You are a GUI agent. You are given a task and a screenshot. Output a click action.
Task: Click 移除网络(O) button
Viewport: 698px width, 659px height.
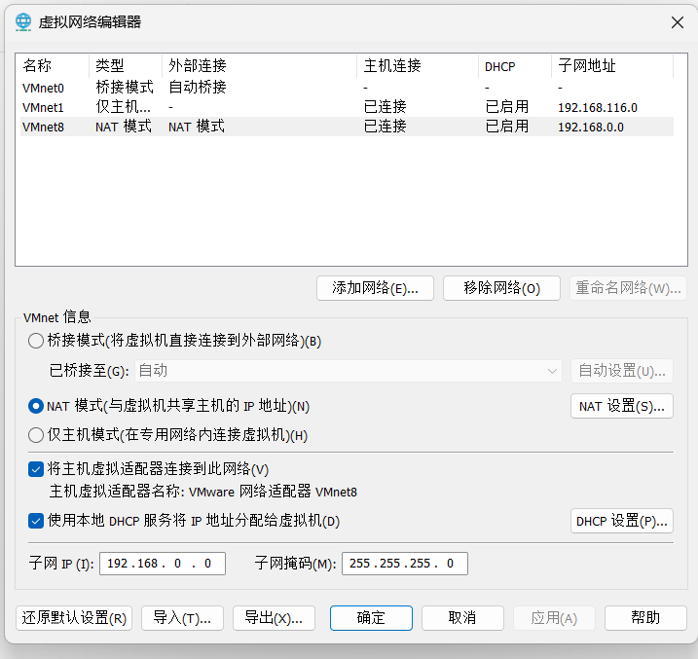pos(501,288)
